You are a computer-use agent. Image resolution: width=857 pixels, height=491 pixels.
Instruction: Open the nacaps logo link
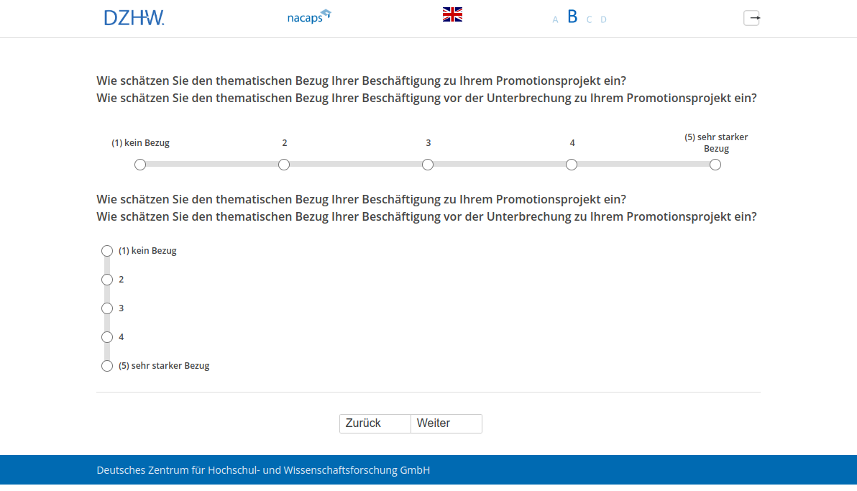[308, 17]
